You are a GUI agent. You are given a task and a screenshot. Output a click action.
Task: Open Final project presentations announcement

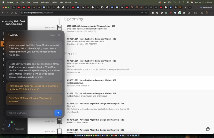tap(86, 63)
